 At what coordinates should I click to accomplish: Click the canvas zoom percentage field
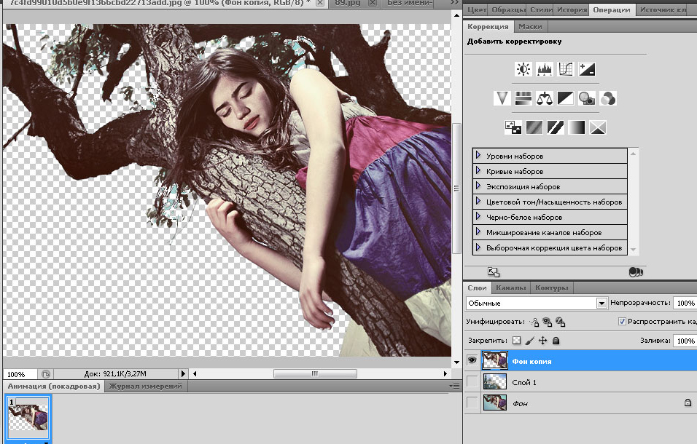[x=20, y=374]
